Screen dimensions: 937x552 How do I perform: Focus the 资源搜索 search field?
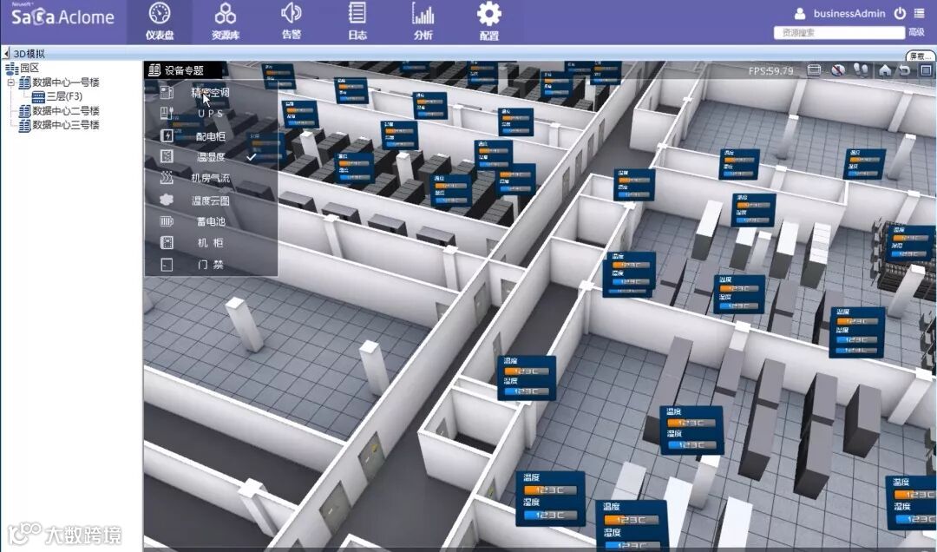839,32
